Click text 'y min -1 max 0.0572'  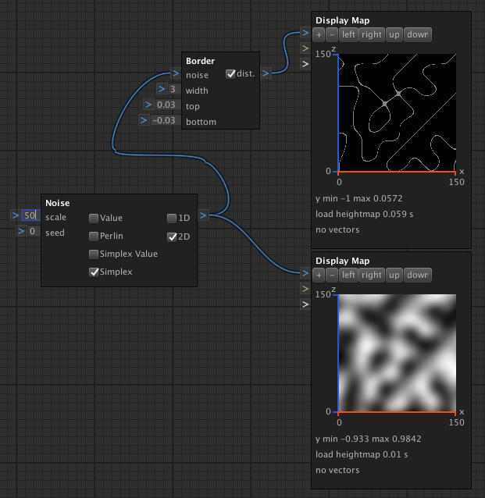tap(358, 198)
